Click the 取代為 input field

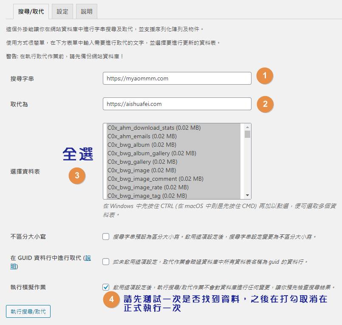pyautogui.click(x=177, y=104)
